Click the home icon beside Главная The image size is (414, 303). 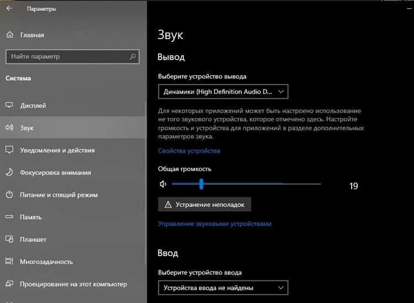9,35
